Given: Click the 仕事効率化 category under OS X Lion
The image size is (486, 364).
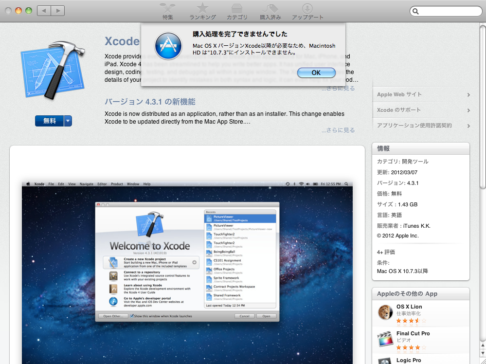Looking at the screenshot, I should (409, 313).
